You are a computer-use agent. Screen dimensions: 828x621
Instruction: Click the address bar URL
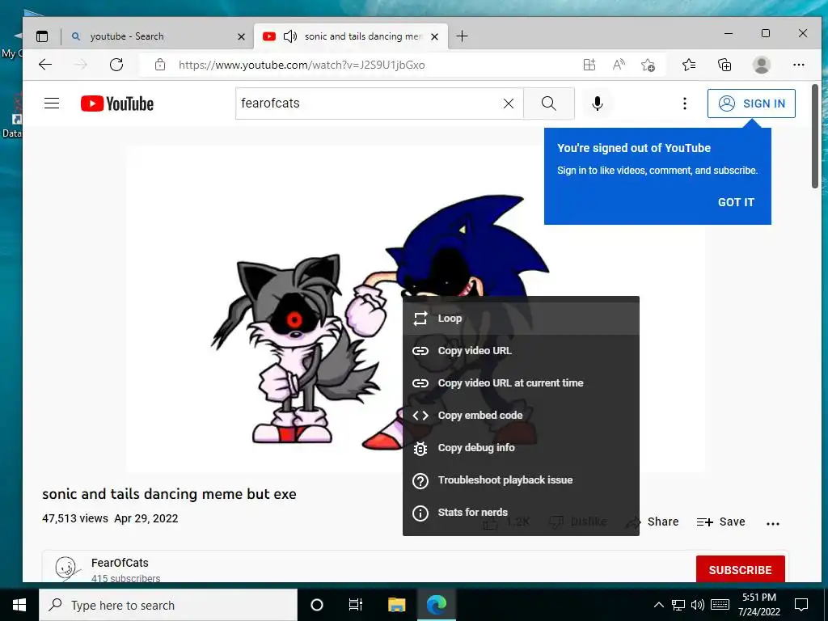(x=302, y=65)
